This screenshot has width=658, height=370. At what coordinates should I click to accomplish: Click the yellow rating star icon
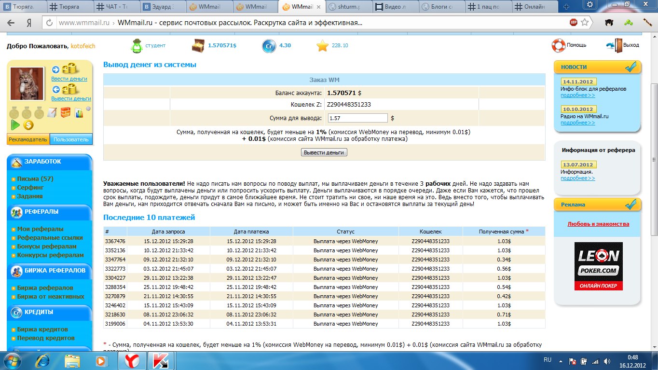tap(322, 46)
